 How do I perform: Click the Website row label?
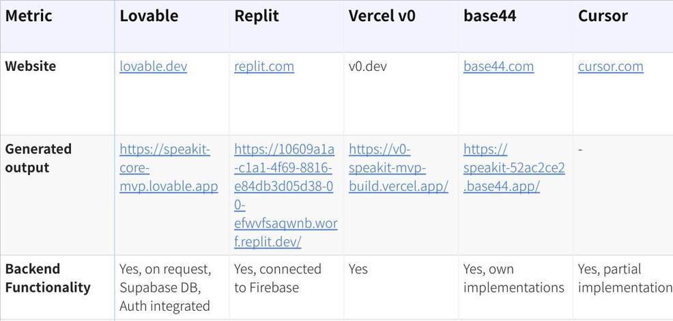point(31,66)
